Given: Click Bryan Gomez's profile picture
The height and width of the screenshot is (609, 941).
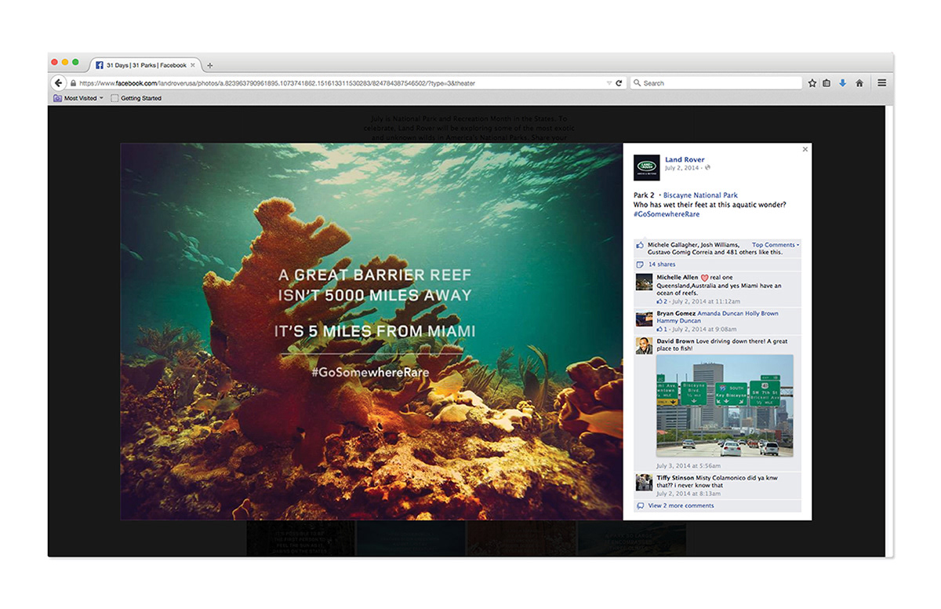Looking at the screenshot, I should point(644,318).
